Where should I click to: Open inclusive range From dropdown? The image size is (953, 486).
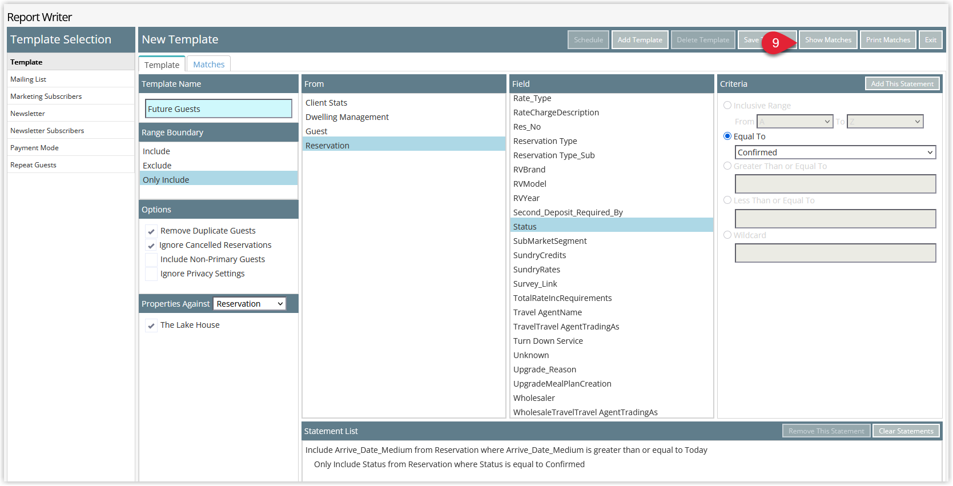tap(795, 122)
